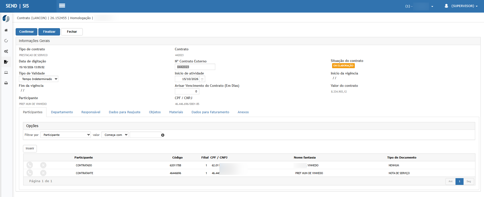Screen dimensions: 484x197
Task: Click the 'NOTA DE SERVIÇO' table cell
Action: click(399, 173)
